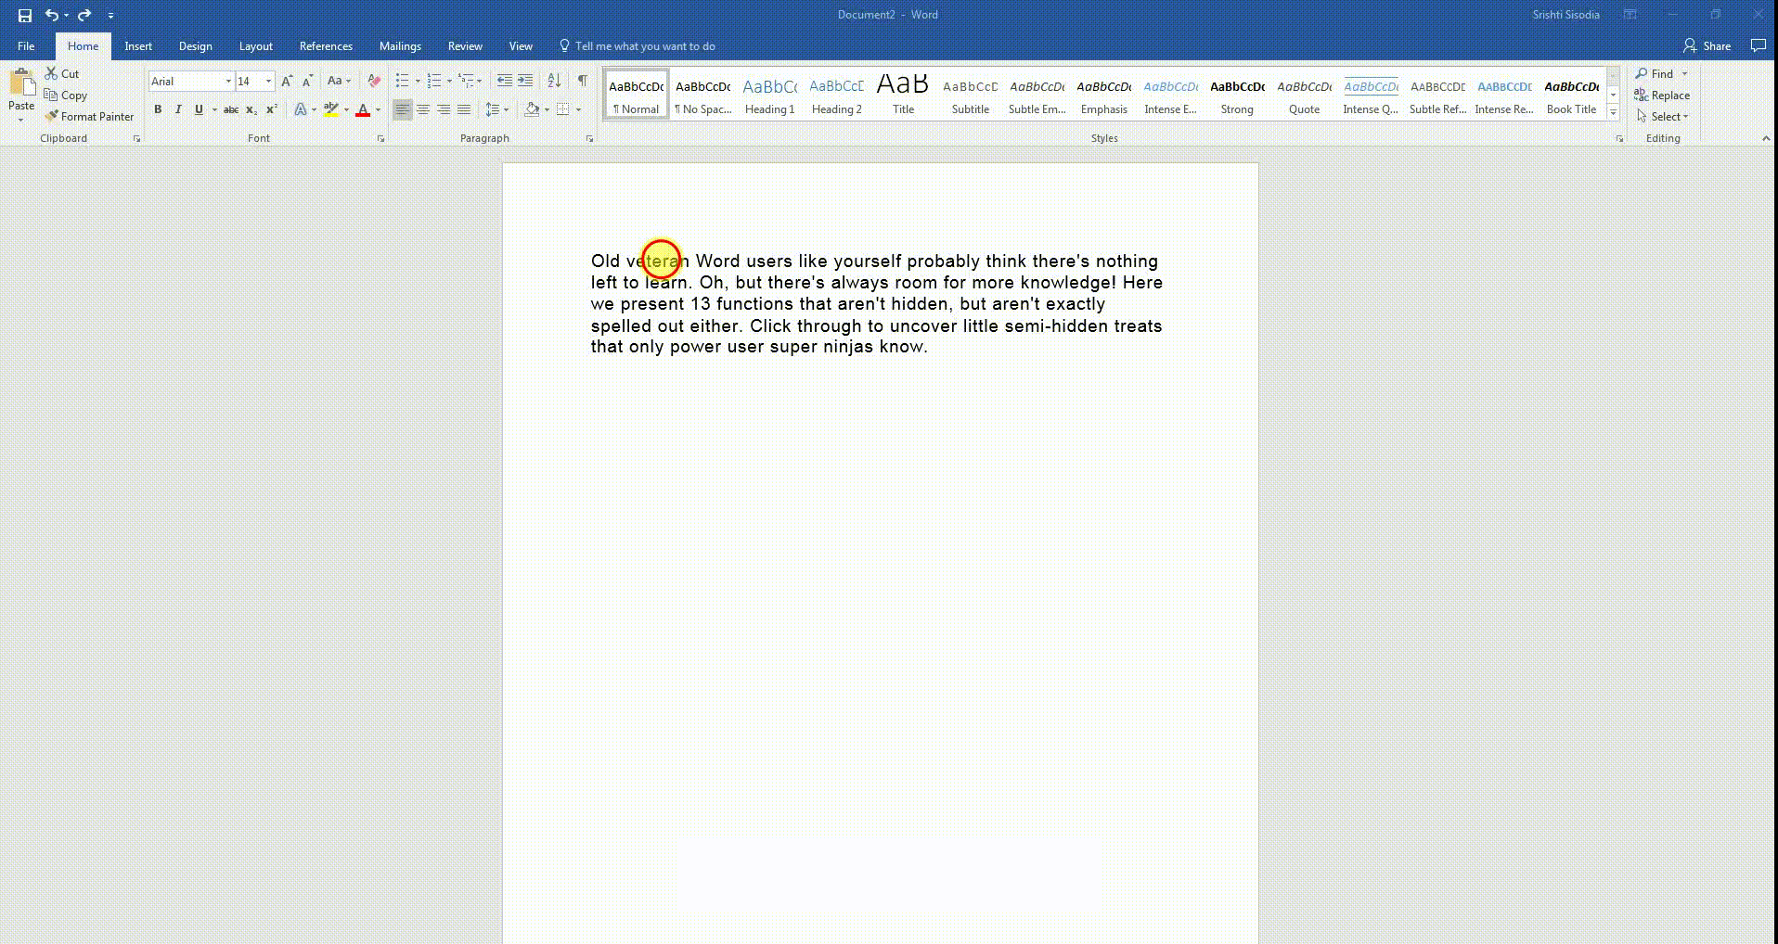The width and height of the screenshot is (1778, 944).
Task: Click the Bullets list icon
Action: tap(402, 81)
